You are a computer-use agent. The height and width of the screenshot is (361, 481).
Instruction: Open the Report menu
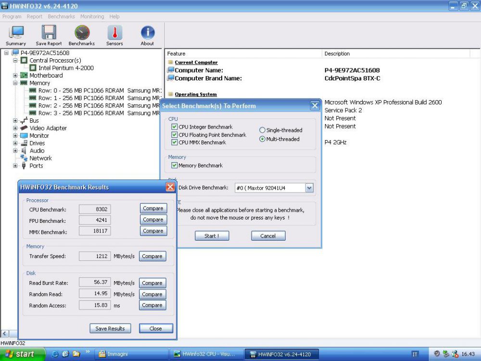click(34, 16)
